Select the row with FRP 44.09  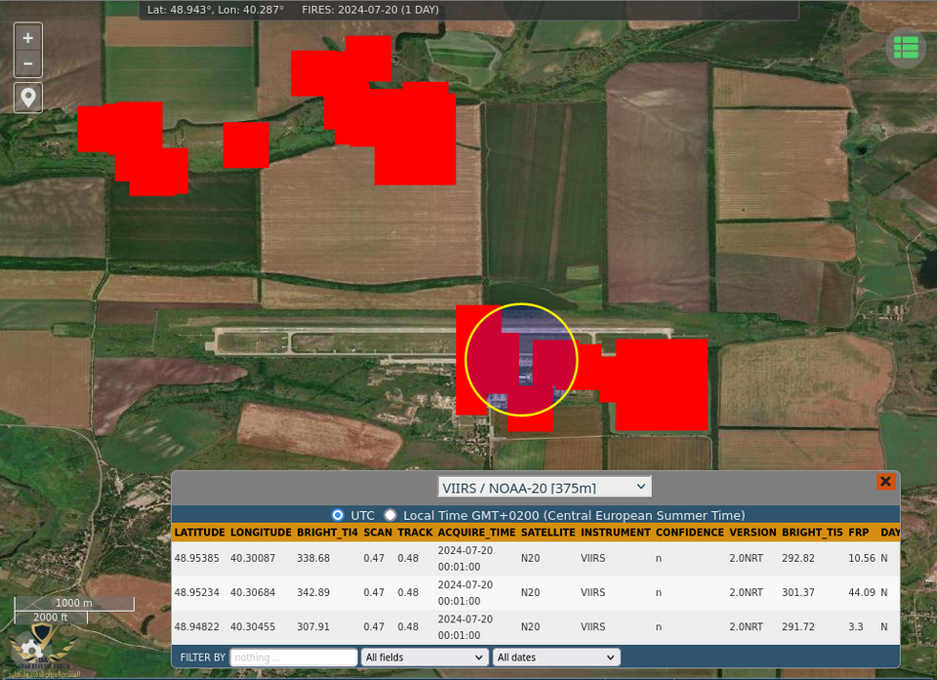point(861,592)
